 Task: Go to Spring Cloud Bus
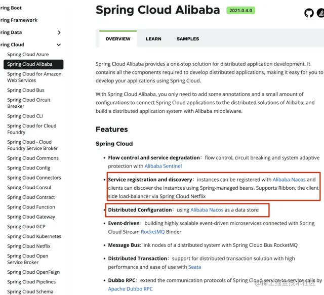26,90
